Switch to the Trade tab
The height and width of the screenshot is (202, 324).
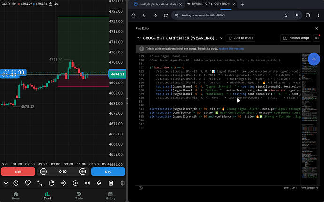79,195
